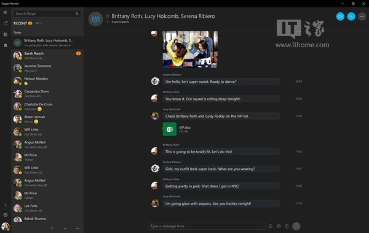Open the Babak Shamas conversation
Image resolution: width=369 pixels, height=233 pixels.
pos(47,219)
